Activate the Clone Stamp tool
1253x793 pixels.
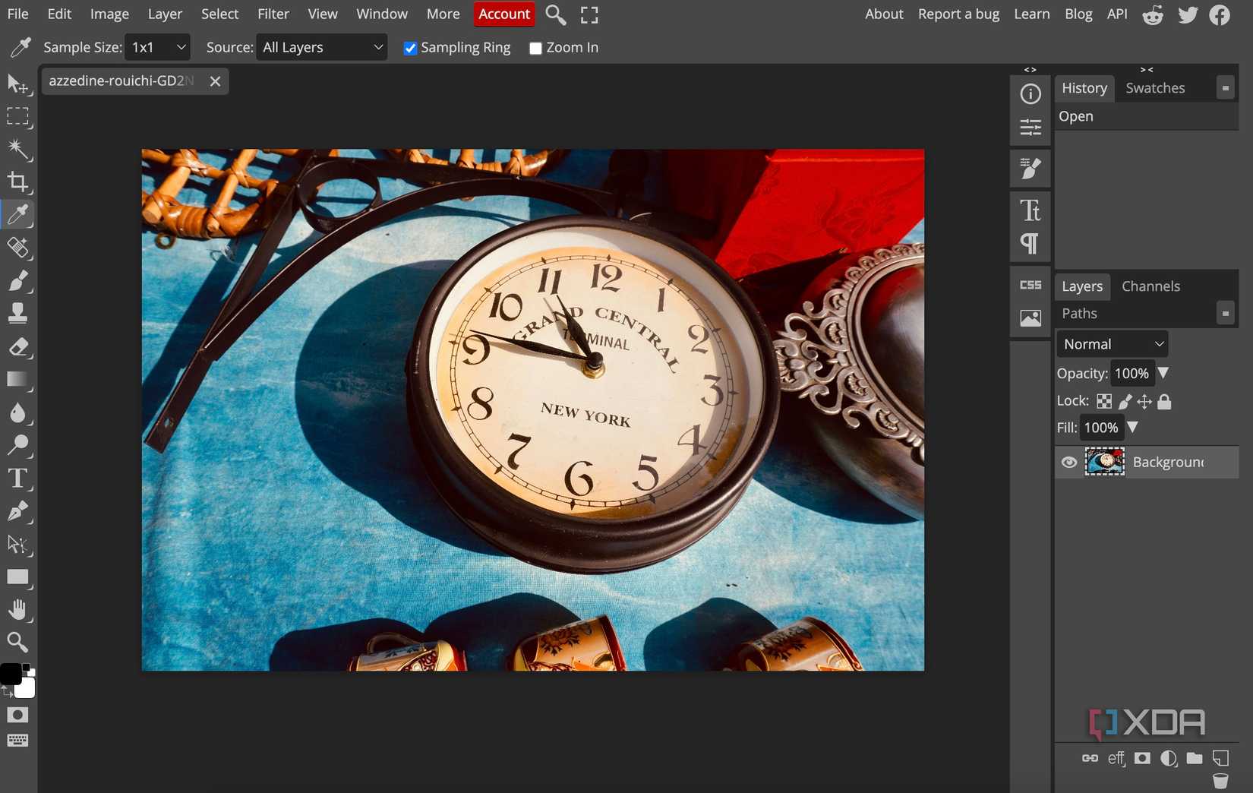point(18,313)
